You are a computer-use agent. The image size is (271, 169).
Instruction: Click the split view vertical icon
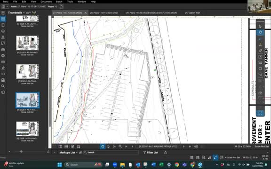60,146
